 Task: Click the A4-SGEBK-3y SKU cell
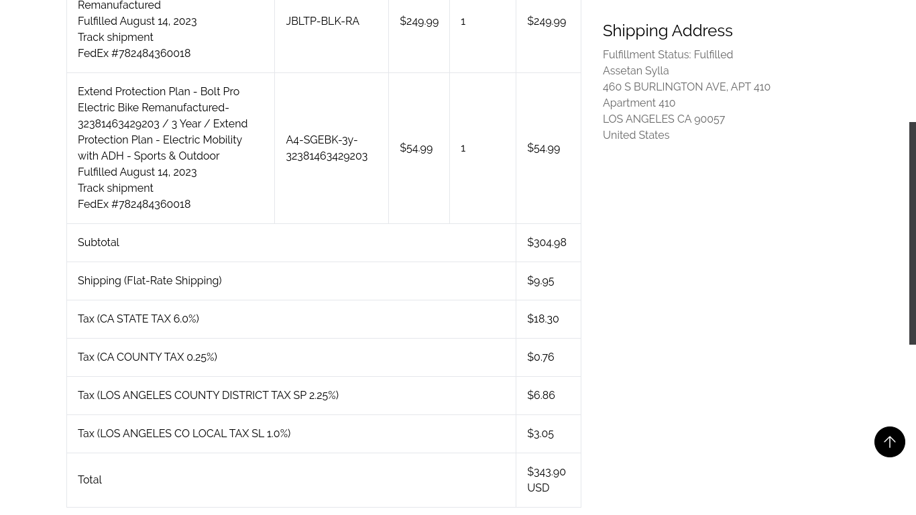tap(327, 148)
